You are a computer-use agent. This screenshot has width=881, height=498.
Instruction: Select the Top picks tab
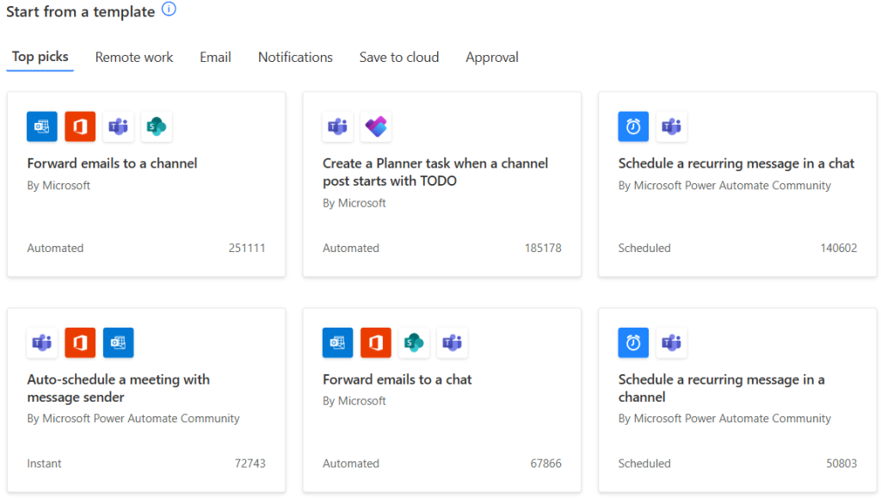[x=40, y=57]
